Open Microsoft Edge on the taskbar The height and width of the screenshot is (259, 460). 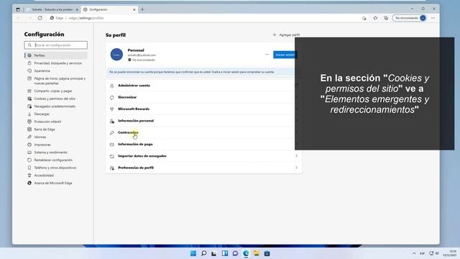pos(246,253)
